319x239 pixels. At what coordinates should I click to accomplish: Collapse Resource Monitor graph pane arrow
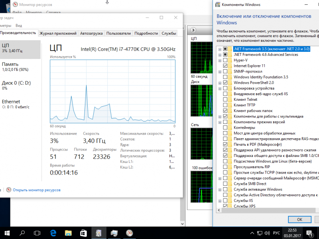pyautogui.click(x=193, y=30)
